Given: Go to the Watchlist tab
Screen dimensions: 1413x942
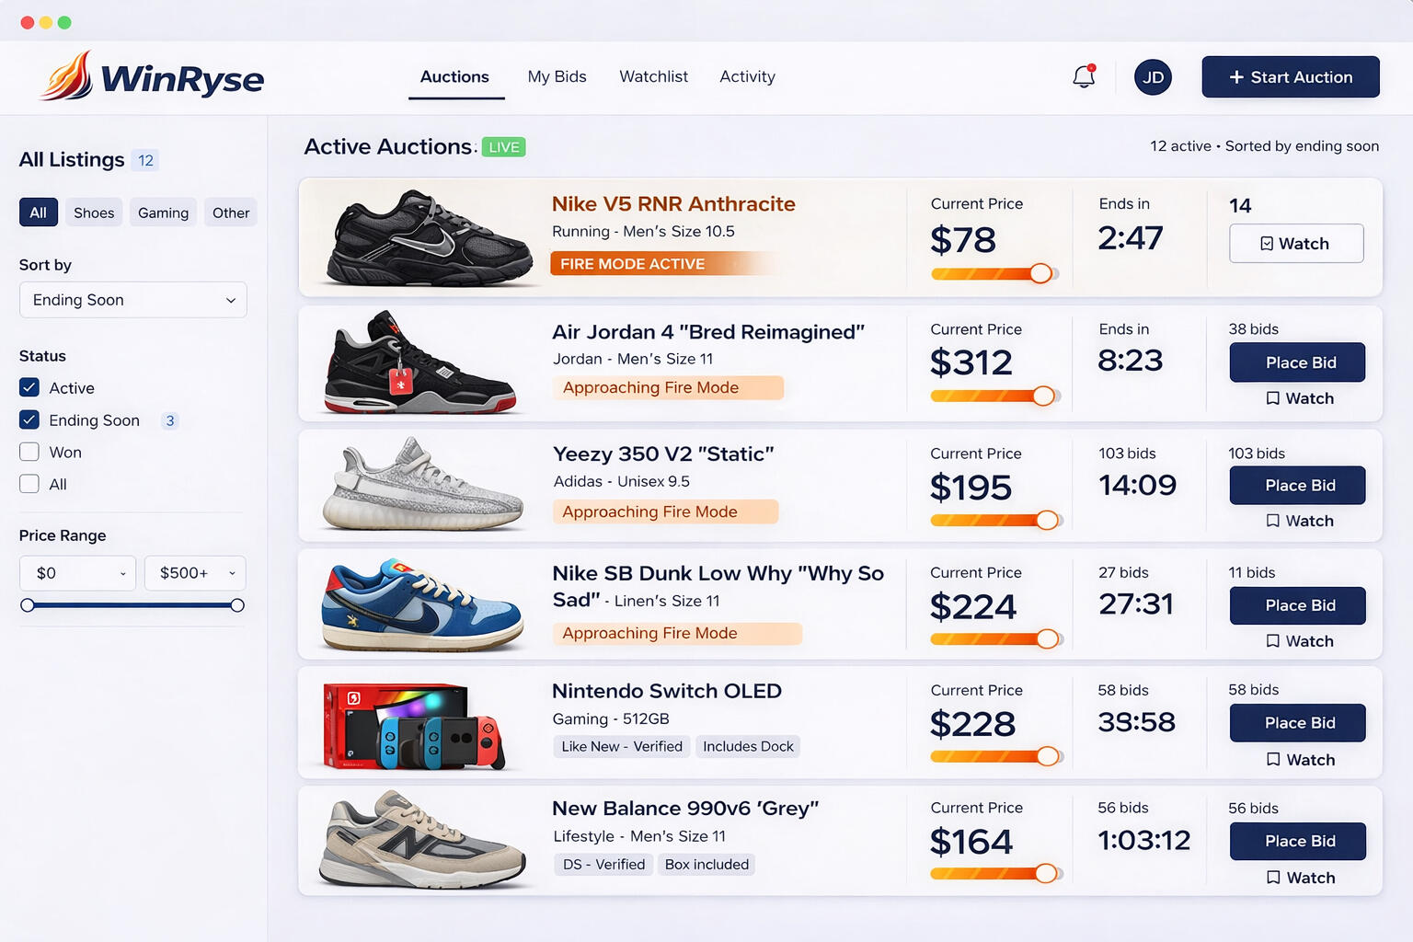Looking at the screenshot, I should point(653,77).
